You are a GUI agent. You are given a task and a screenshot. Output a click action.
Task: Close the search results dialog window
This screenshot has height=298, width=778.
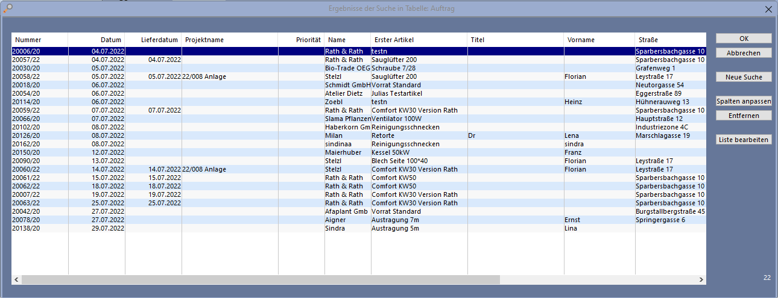pyautogui.click(x=768, y=9)
